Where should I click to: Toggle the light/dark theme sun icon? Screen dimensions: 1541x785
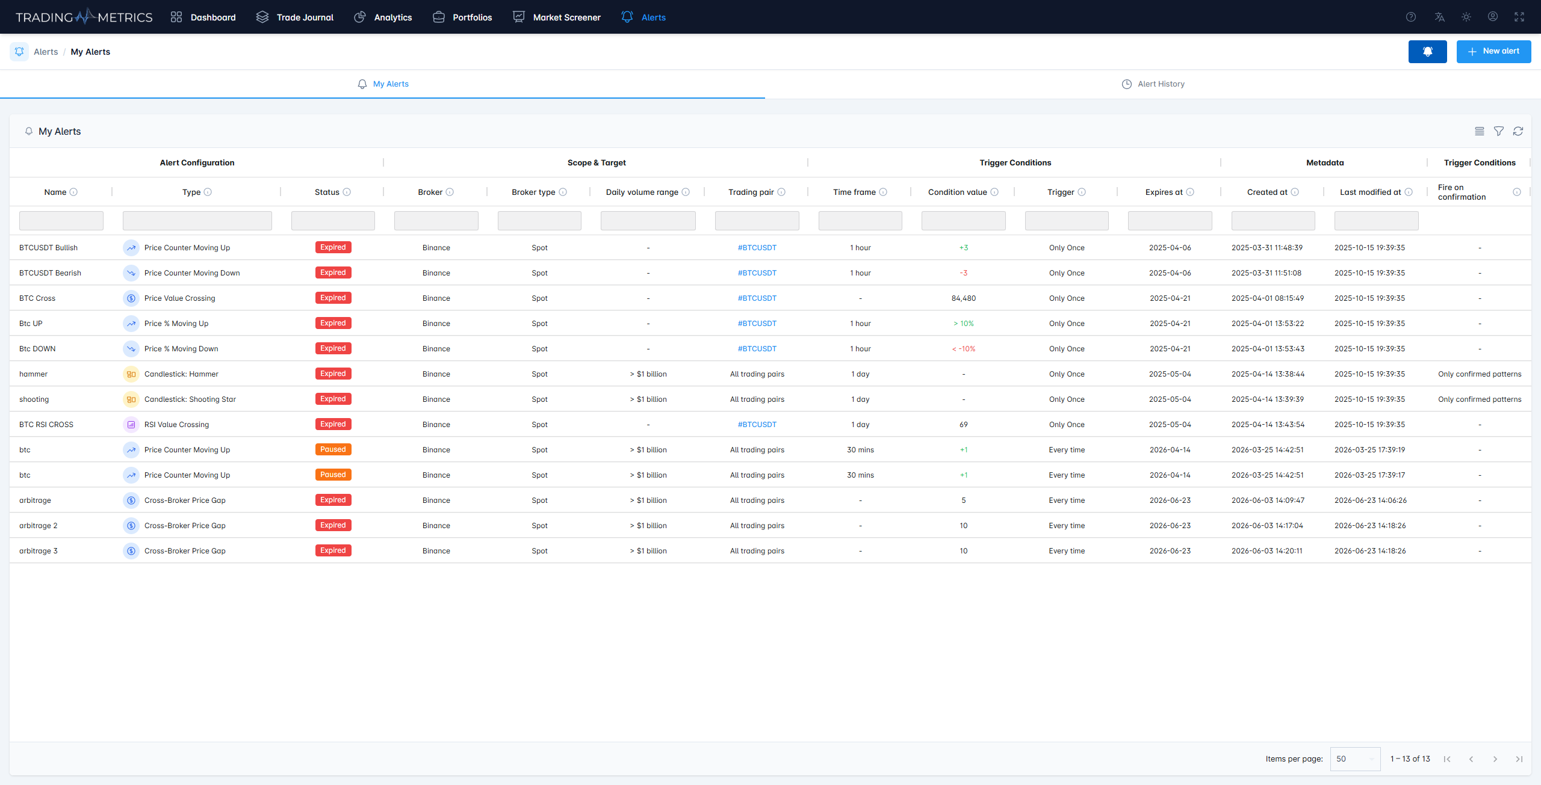point(1466,17)
